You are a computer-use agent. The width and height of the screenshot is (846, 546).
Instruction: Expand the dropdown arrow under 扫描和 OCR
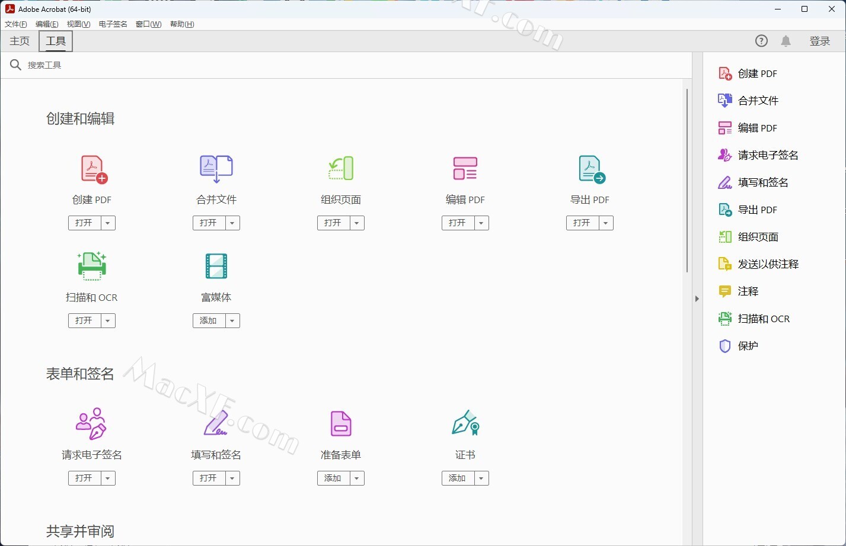108,321
